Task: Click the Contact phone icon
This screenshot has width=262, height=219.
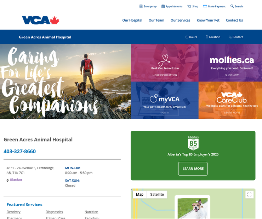Action: coord(230,37)
